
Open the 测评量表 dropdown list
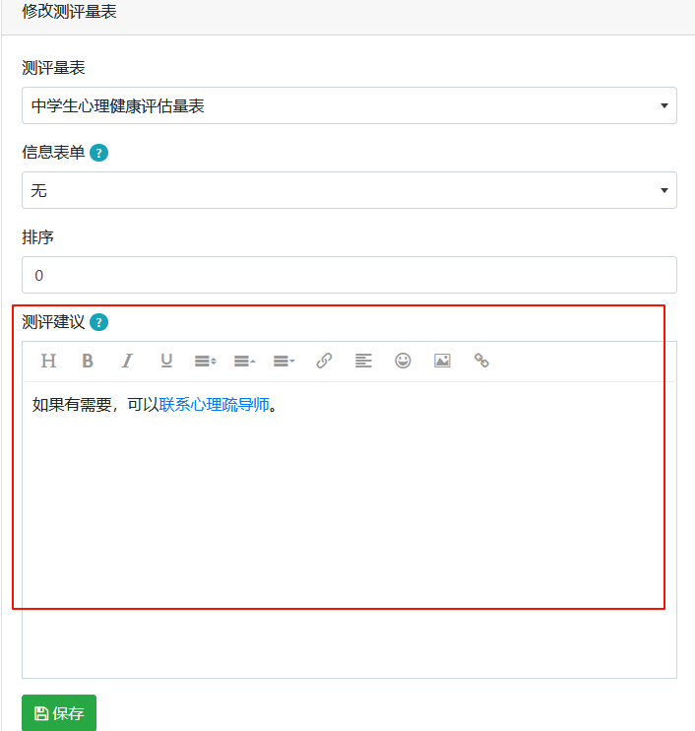349,105
